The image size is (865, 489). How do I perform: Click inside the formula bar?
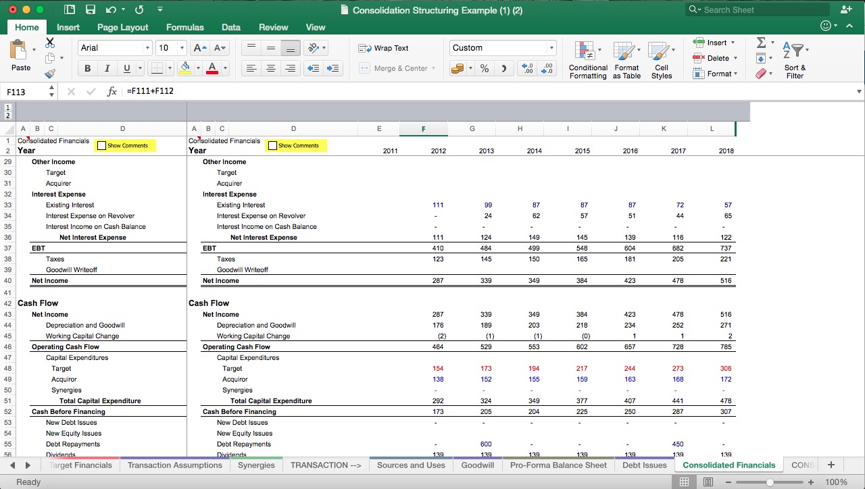270,91
